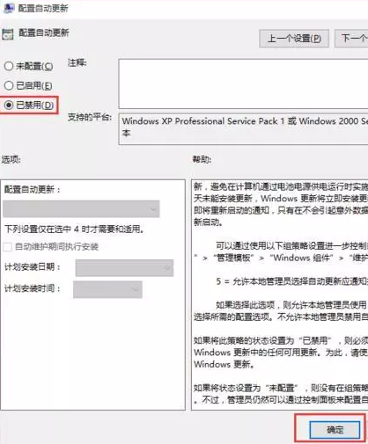Toggle the 自动维护期间执行安装 checkbox

(8, 247)
